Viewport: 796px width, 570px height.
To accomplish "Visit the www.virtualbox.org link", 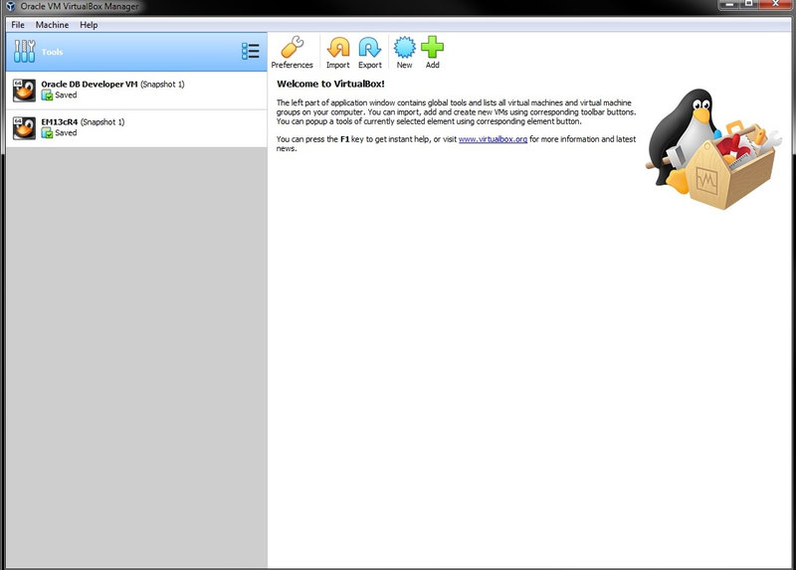I will pyautogui.click(x=493, y=139).
